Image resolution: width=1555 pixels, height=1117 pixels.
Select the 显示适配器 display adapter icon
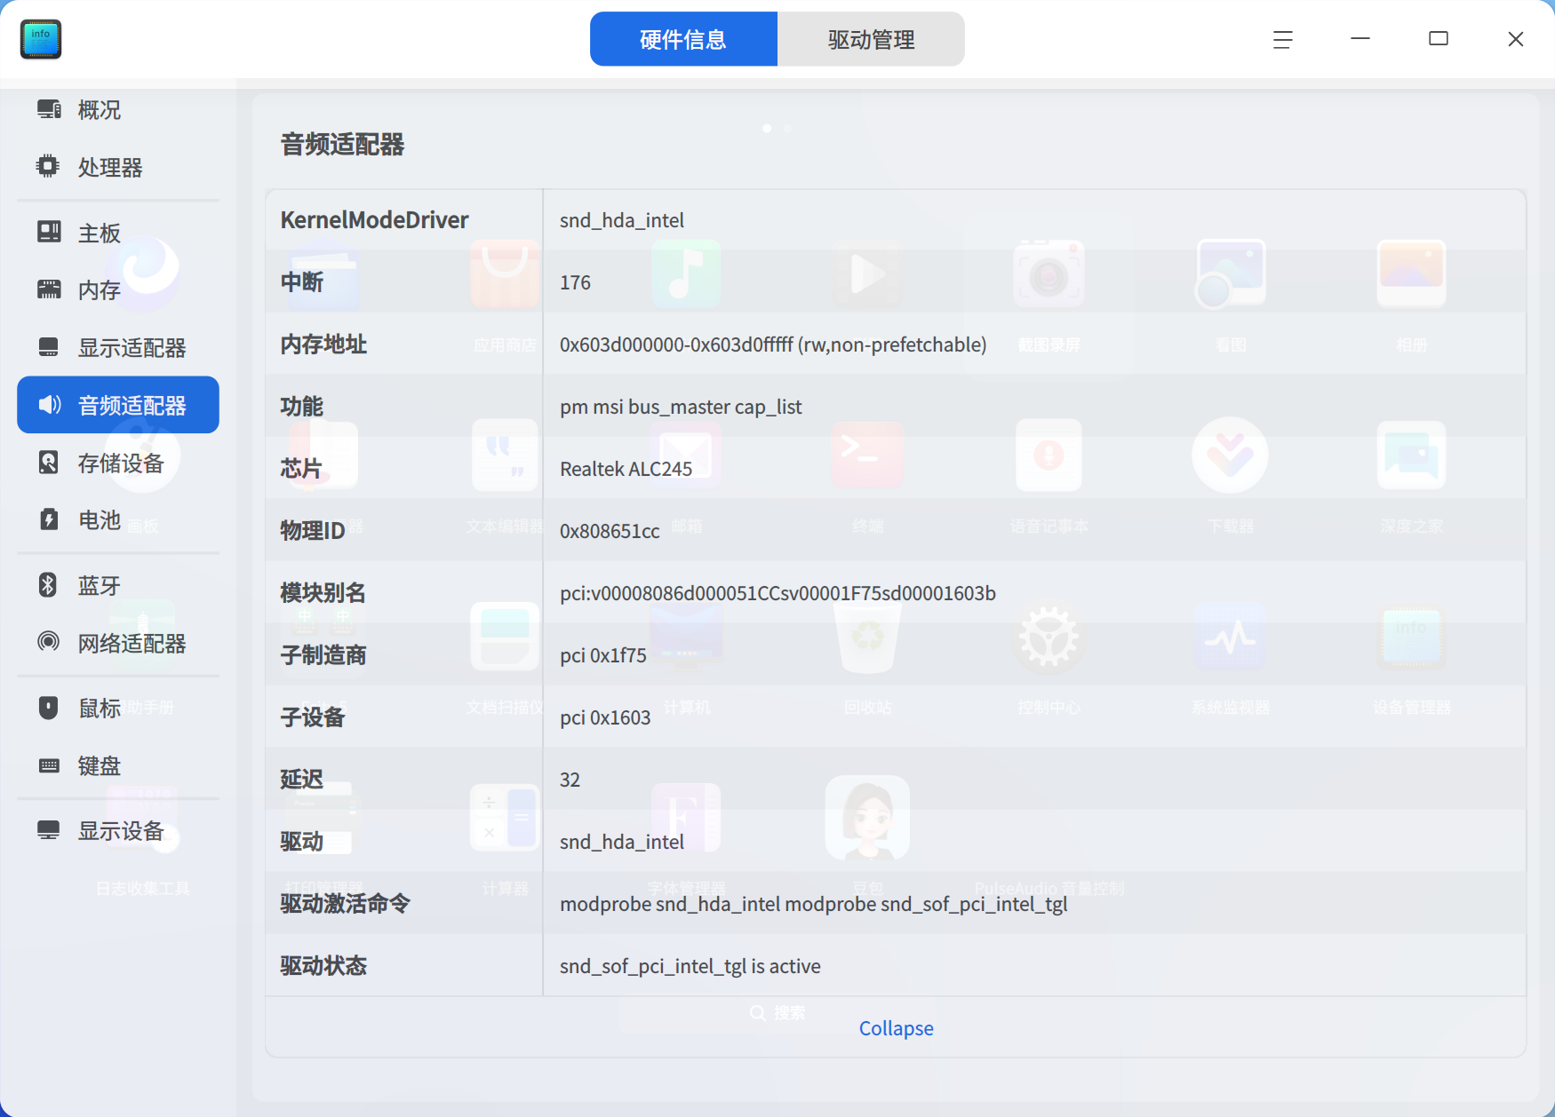tap(49, 347)
